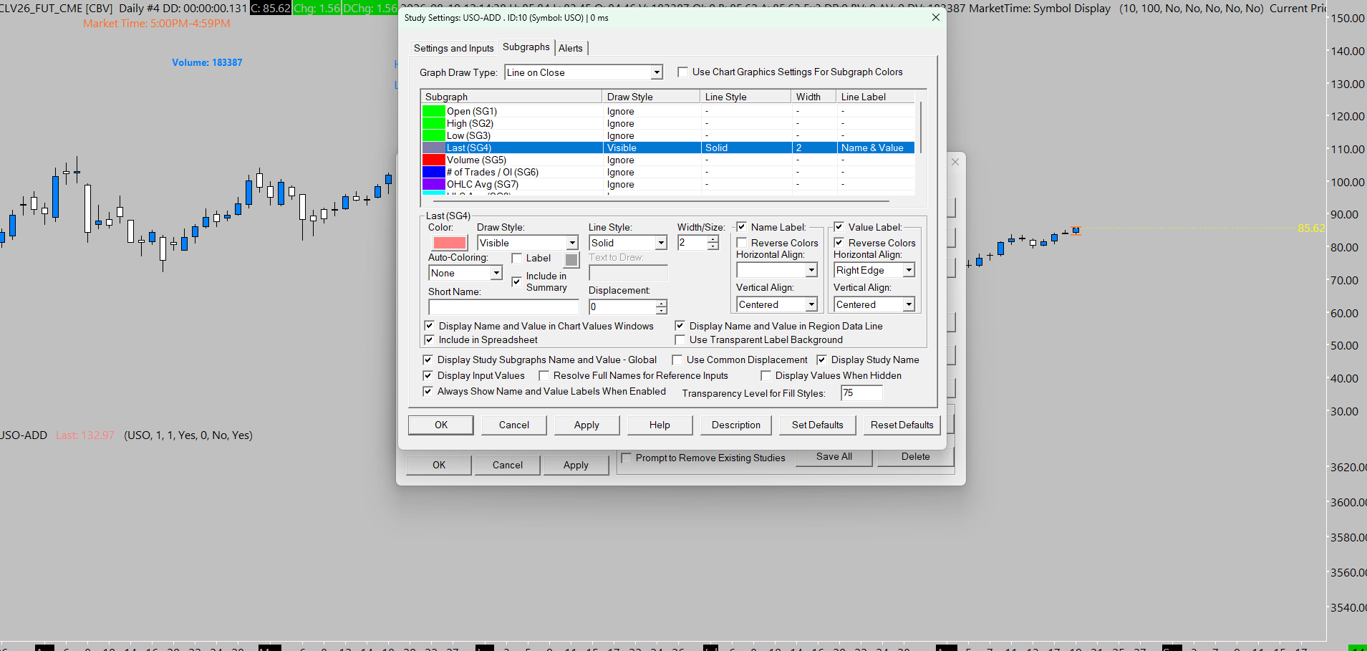The width and height of the screenshot is (1367, 651).
Task: Close the Study Settings dialog
Action: 935,17
